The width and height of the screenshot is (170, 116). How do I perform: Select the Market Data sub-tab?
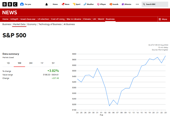pyautogui.click(x=19, y=24)
